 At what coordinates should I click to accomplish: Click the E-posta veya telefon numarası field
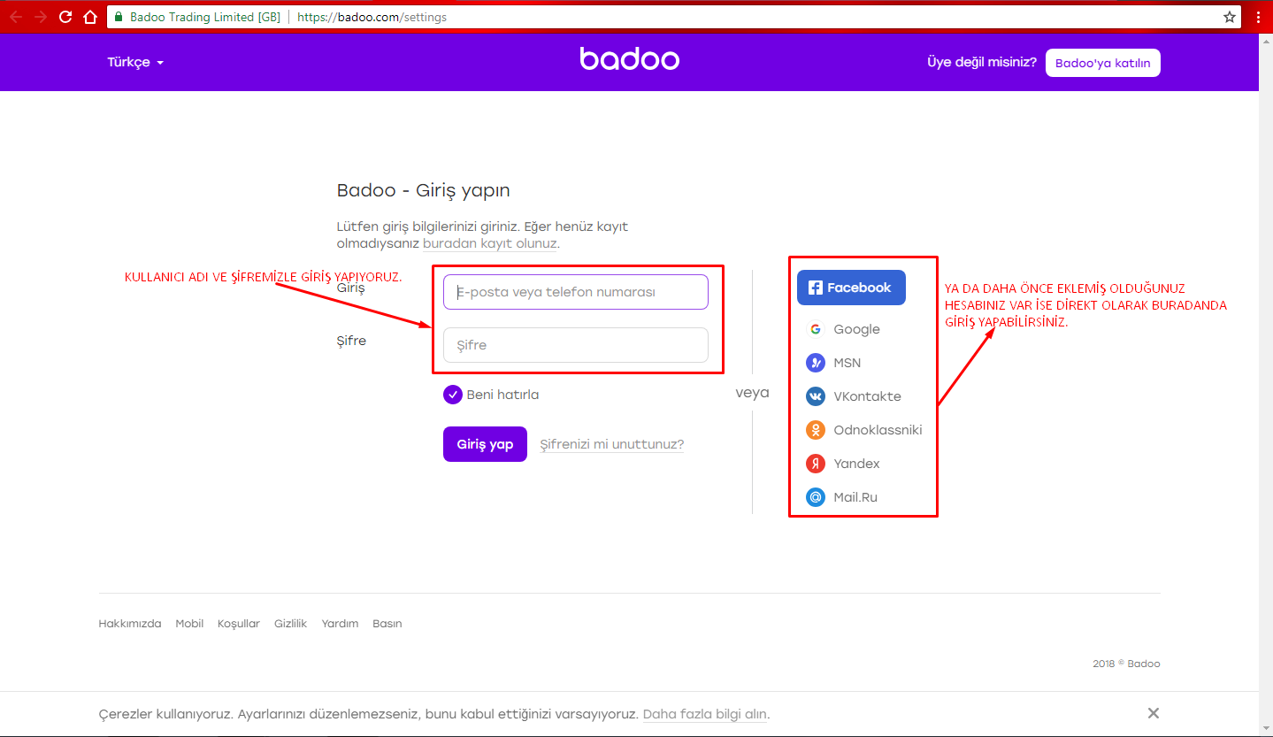tap(576, 292)
